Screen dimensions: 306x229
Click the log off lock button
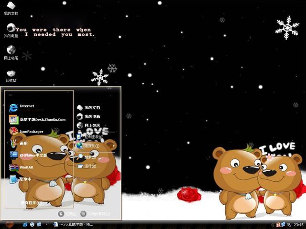pos(61,214)
